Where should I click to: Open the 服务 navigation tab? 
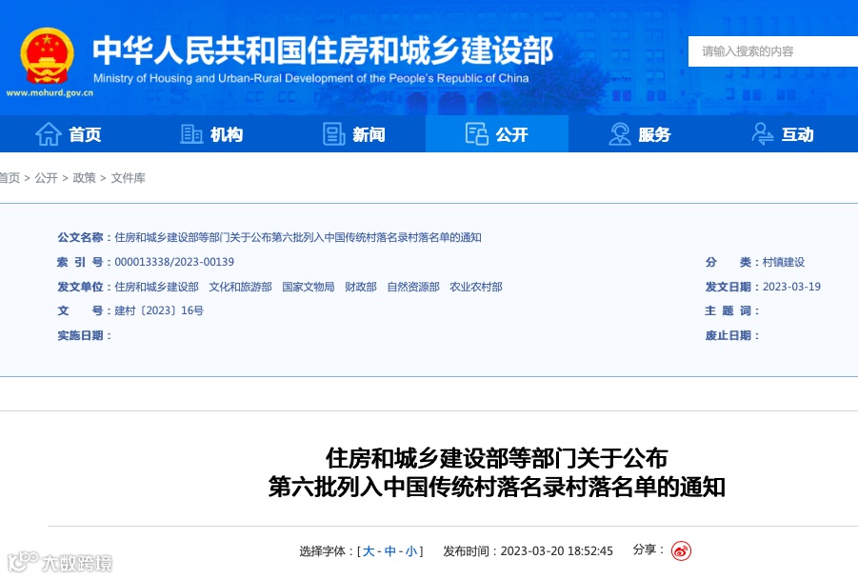[x=640, y=134]
